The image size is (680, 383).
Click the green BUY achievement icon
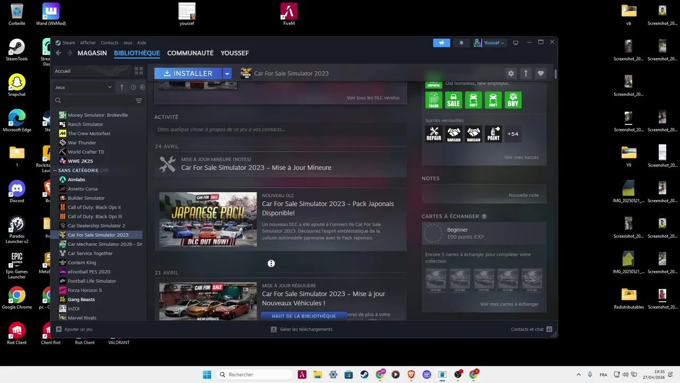click(x=513, y=100)
